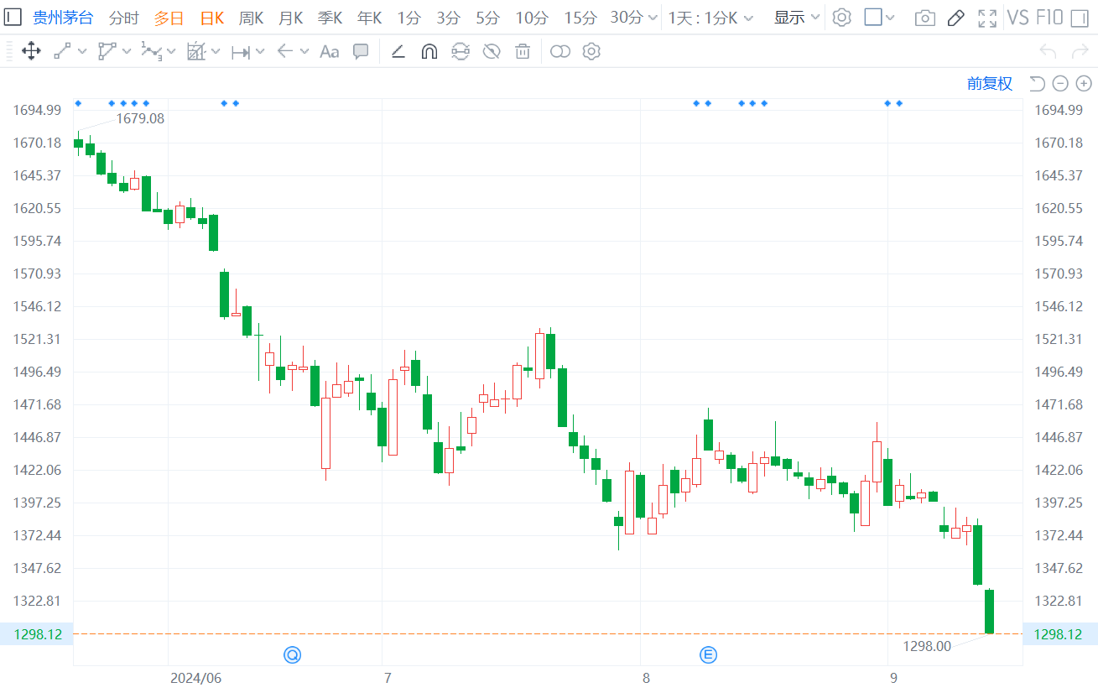Click the pencil draw icon

955,18
